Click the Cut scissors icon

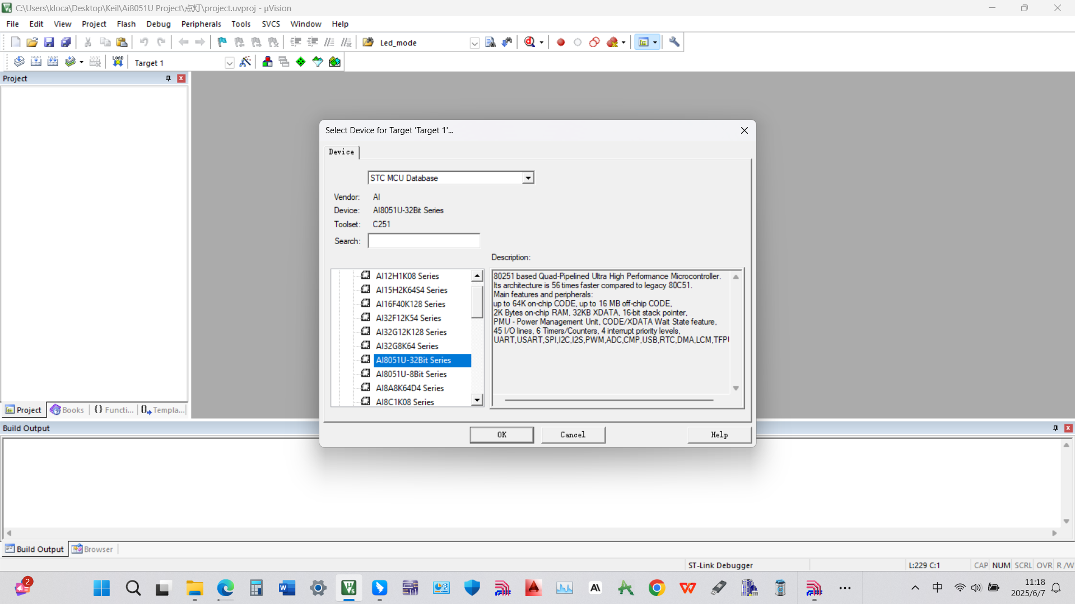tap(88, 42)
